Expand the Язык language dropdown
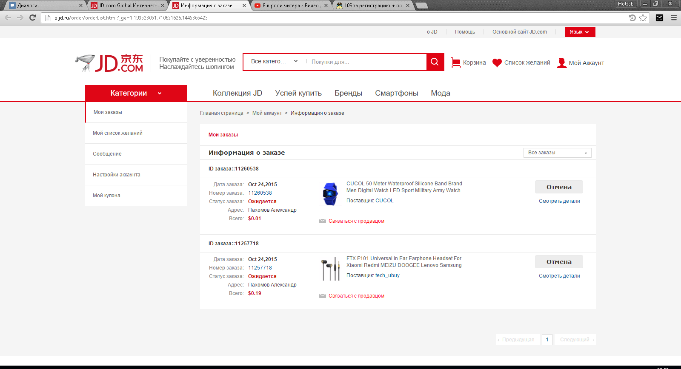This screenshot has height=369, width=681. 580,32
